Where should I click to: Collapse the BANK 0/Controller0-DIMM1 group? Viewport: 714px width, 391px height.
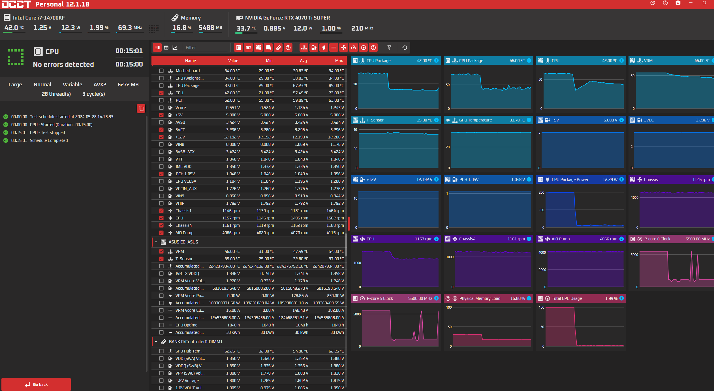point(156,342)
